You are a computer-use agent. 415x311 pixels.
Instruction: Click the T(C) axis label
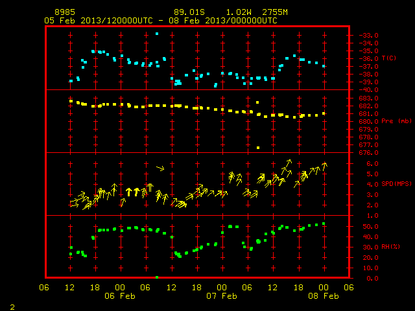389,58
